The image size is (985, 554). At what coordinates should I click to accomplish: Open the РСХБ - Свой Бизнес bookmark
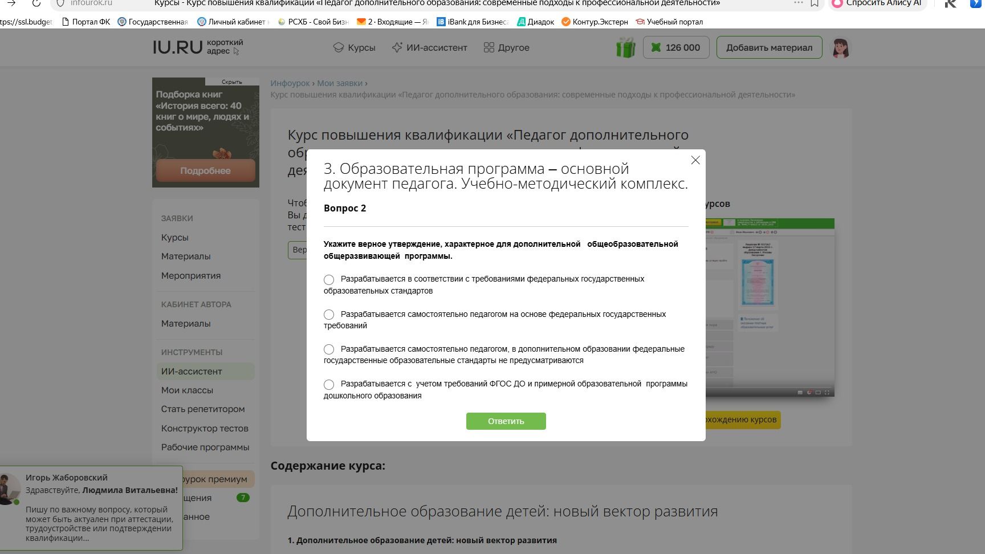(313, 22)
